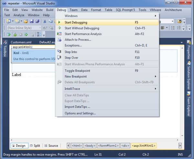Screen dimensions: 194x159
Task: Open toolbar overflow options on bottom toolbar row
Action: coord(44,35)
